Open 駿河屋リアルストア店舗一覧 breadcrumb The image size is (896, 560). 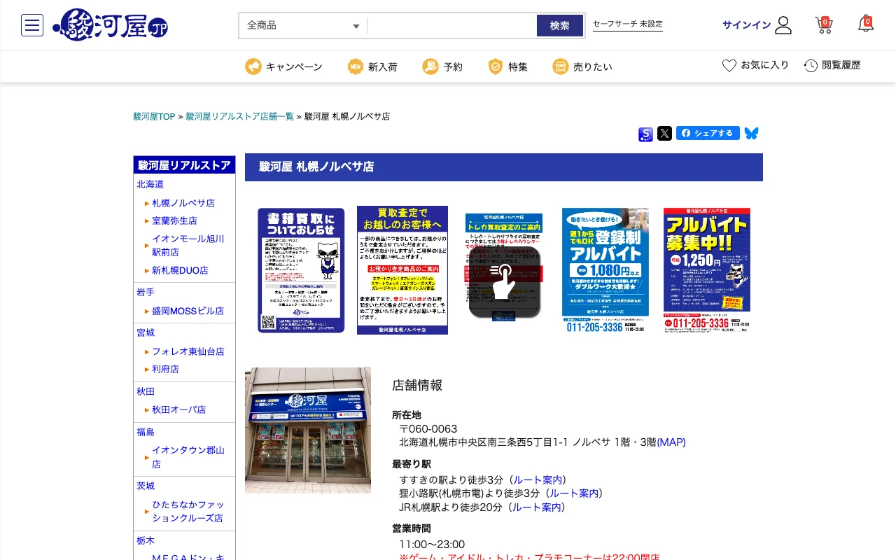[240, 116]
